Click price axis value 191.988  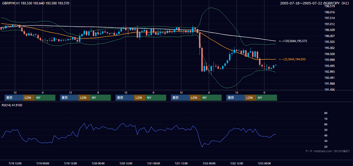point(330,84)
